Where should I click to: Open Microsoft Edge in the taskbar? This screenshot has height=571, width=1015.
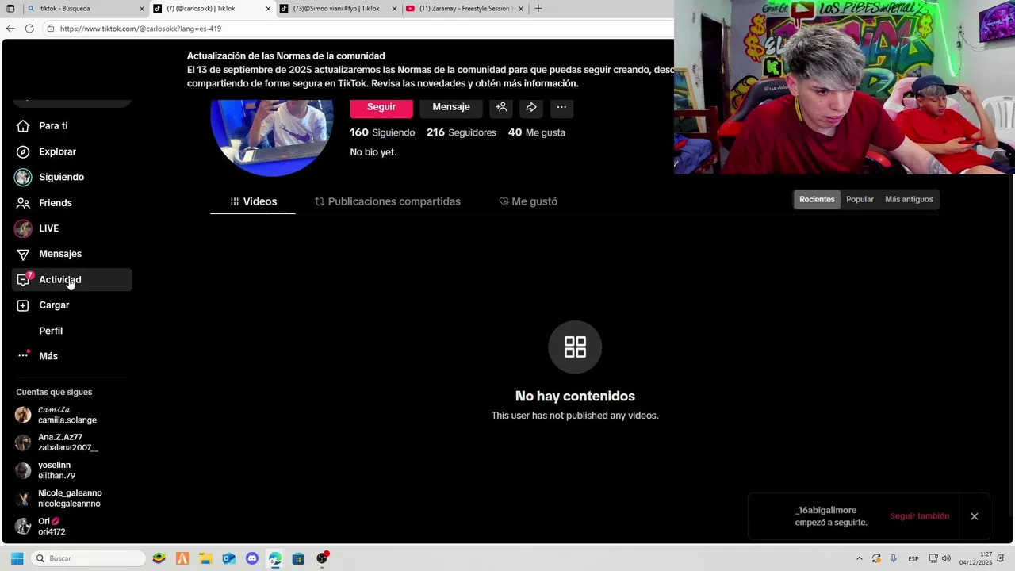point(275,558)
